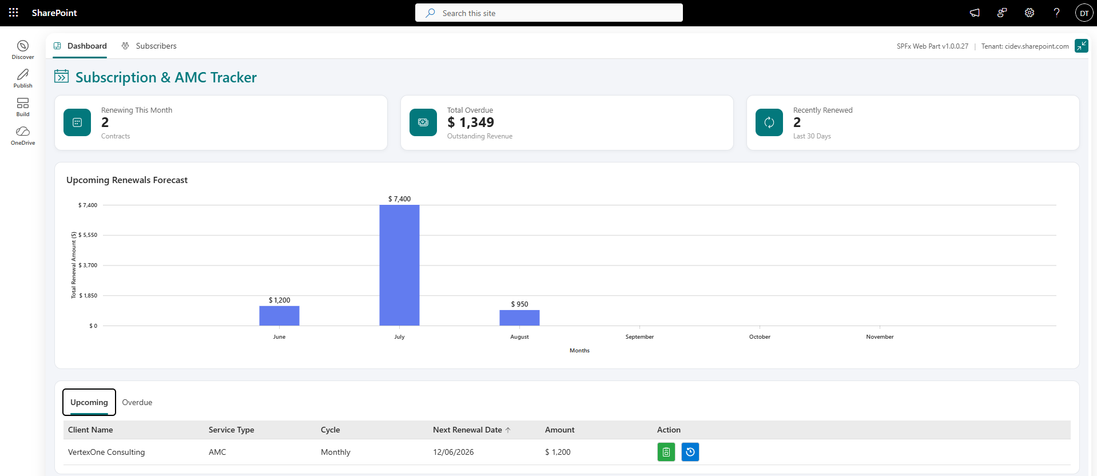Select the Overdue tab
1097x476 pixels.
point(137,402)
